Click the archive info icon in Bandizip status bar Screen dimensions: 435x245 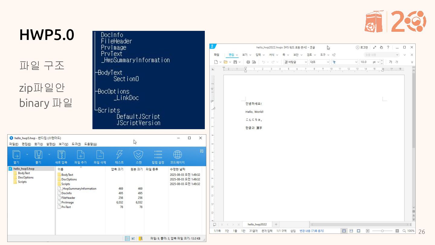pyautogui.click(x=140, y=238)
